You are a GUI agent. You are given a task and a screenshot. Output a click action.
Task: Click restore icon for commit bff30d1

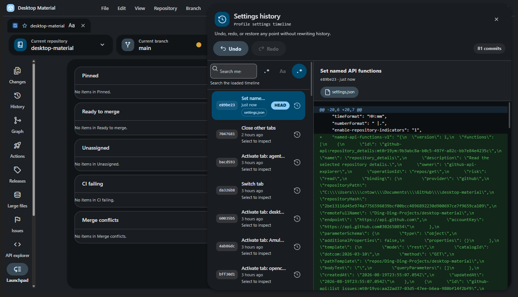pyautogui.click(x=297, y=274)
